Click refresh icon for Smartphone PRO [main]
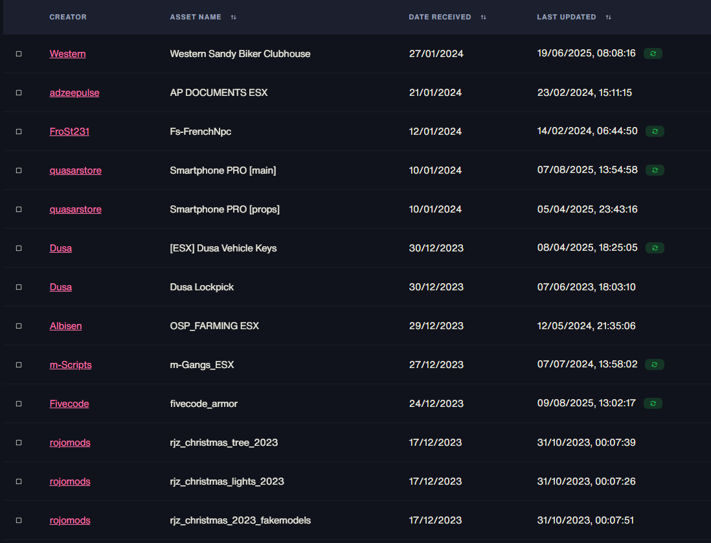 [x=655, y=170]
